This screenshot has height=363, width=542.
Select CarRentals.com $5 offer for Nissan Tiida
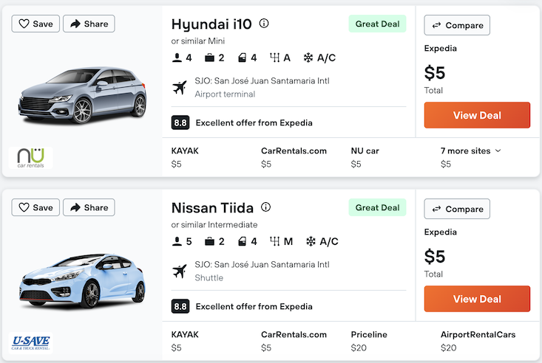point(294,341)
